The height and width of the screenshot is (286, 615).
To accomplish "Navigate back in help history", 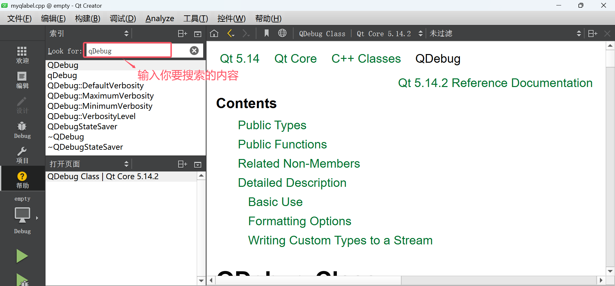I will click(x=231, y=33).
